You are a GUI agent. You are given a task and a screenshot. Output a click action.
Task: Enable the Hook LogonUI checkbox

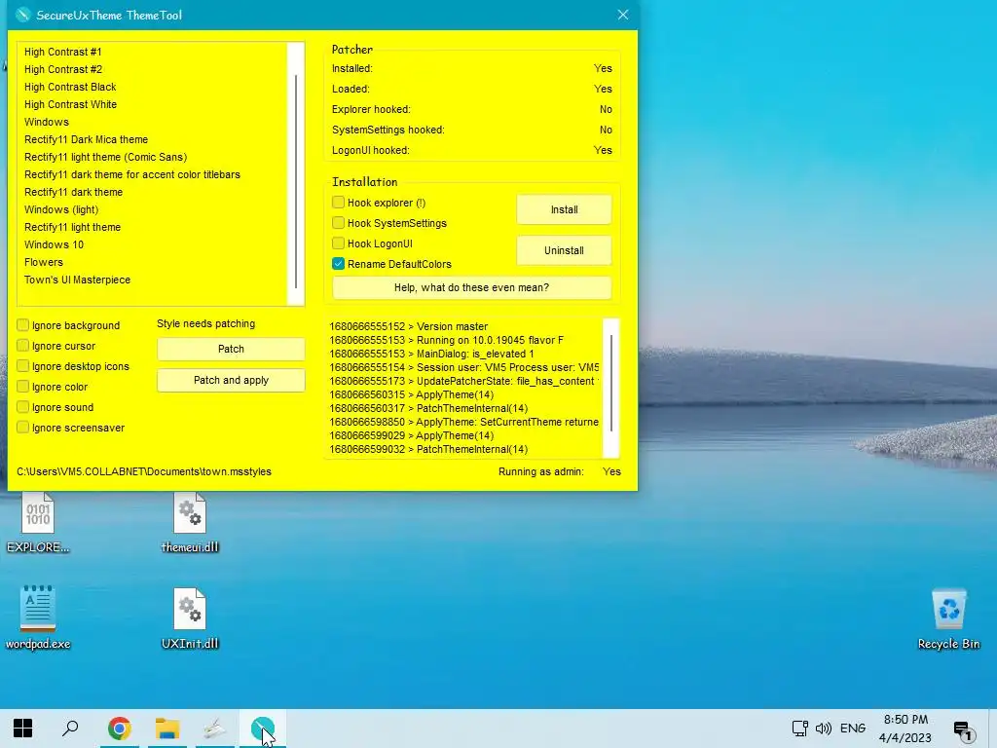[338, 243]
